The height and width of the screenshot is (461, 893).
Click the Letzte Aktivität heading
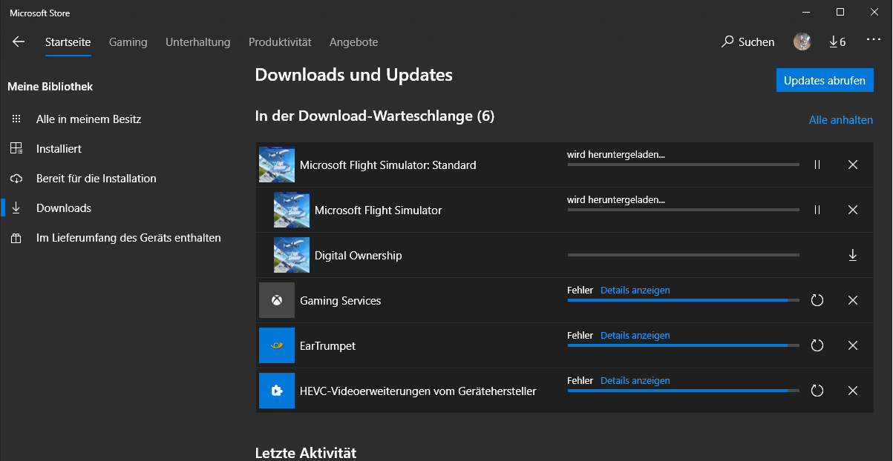pyautogui.click(x=306, y=452)
